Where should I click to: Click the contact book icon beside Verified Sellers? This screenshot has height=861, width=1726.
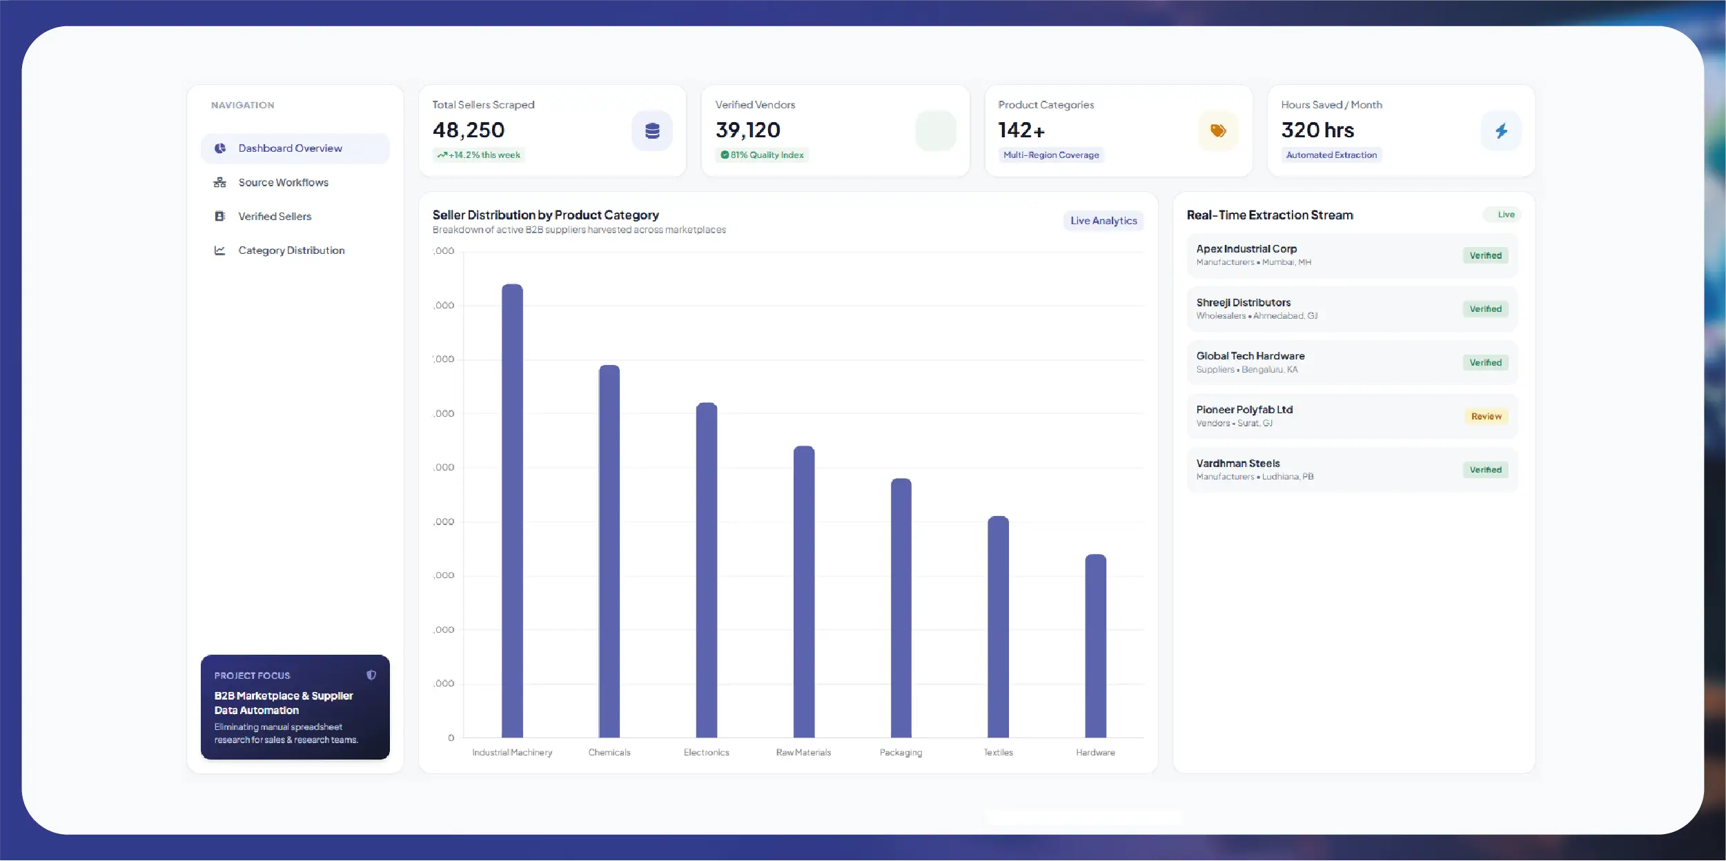[x=220, y=216]
